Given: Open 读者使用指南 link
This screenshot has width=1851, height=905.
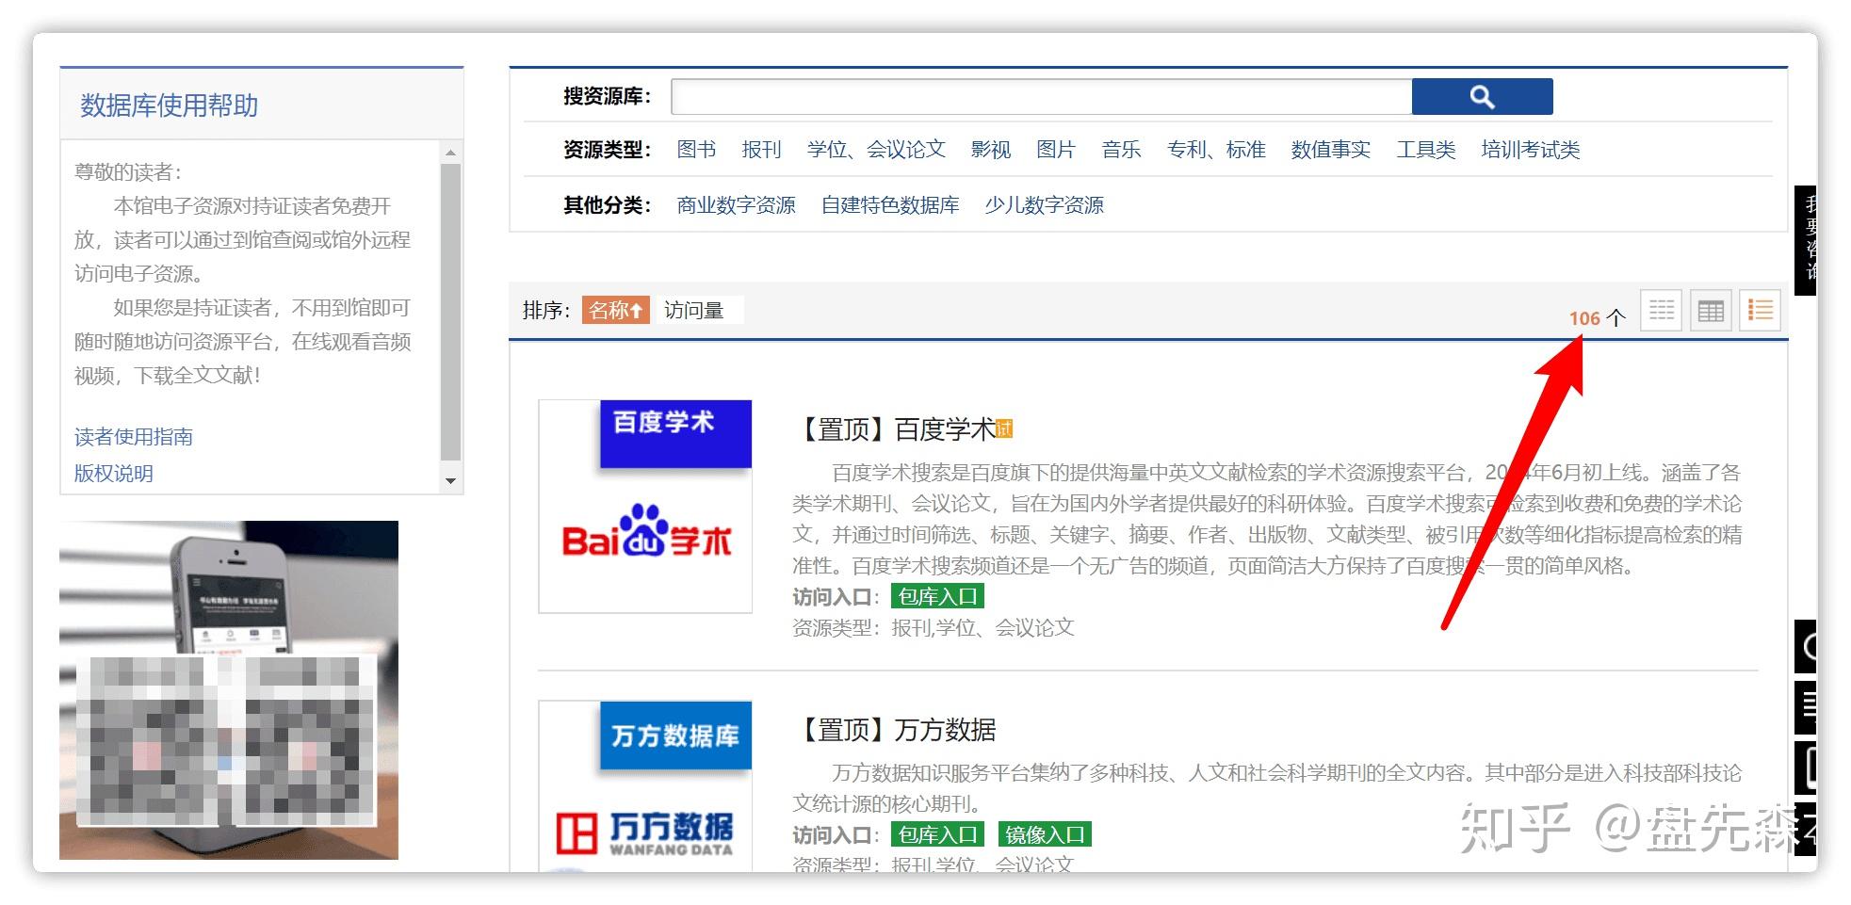Looking at the screenshot, I should click(x=134, y=437).
